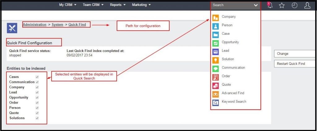
Task: Click the Company icon in search list
Action: 216,18
